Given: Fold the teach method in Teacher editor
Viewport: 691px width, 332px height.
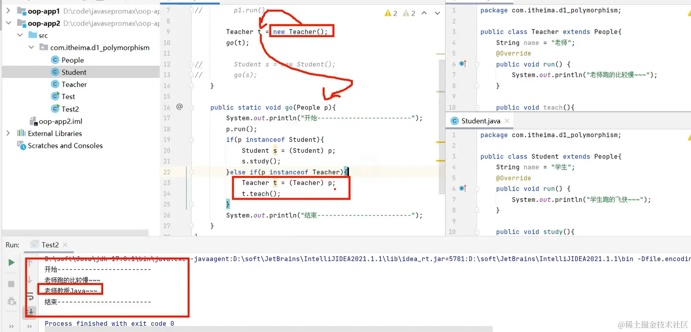Looking at the screenshot, I should coord(476,107).
